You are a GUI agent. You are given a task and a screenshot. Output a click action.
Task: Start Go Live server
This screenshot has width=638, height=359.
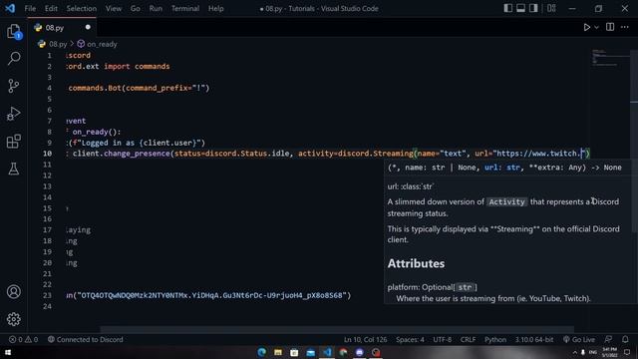coord(578,339)
